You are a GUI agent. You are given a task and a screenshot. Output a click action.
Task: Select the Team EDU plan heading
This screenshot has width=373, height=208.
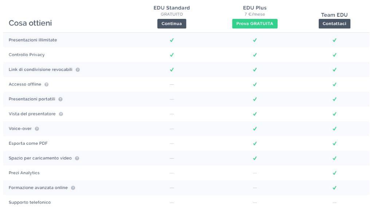[x=334, y=15]
